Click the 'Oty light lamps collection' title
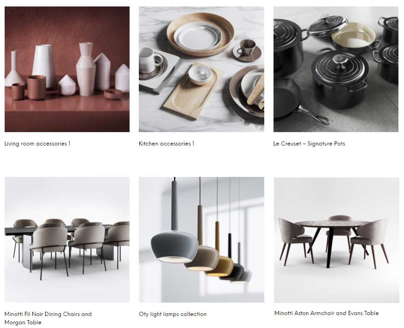The width and height of the screenshot is (404, 328). [x=172, y=314]
